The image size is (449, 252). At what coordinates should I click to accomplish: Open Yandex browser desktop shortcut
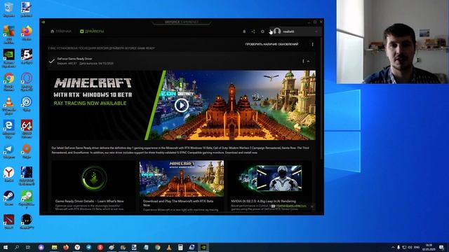pyautogui.click(x=8, y=174)
